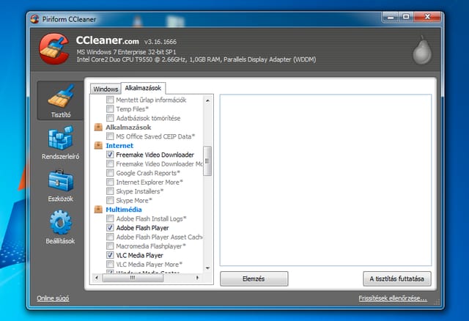The width and height of the screenshot is (469, 321).
Task: Enable MS Office Saved CEIP Data checkbox
Action: 110,136
